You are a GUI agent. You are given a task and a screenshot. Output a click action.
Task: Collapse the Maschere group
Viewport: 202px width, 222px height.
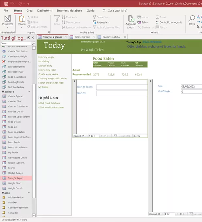coord(29,91)
